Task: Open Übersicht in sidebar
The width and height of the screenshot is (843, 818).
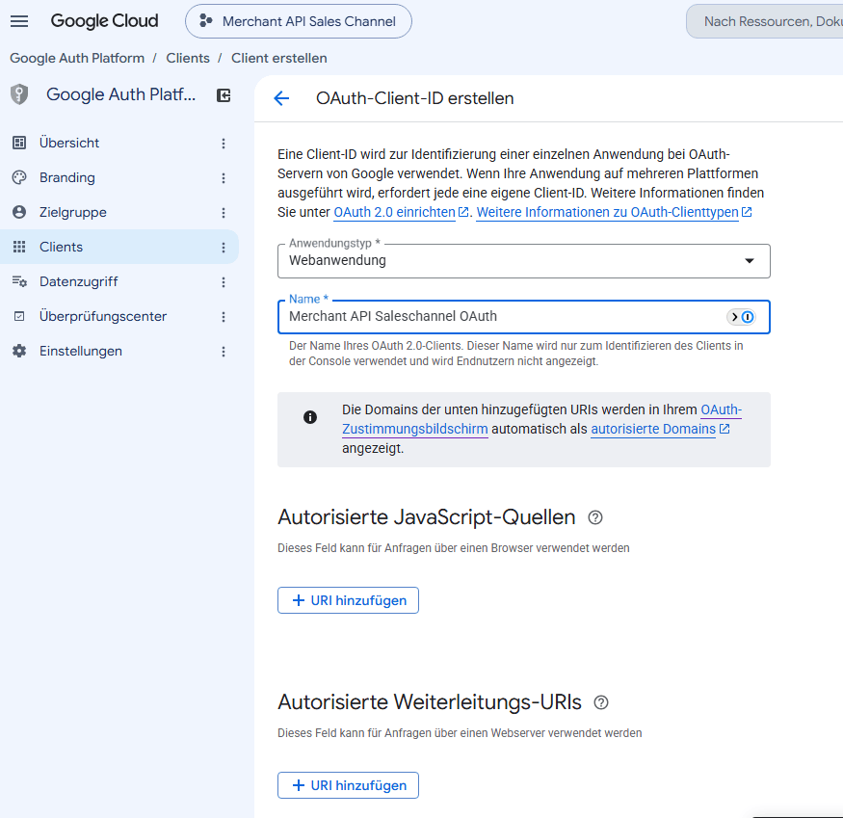Action: (119, 143)
